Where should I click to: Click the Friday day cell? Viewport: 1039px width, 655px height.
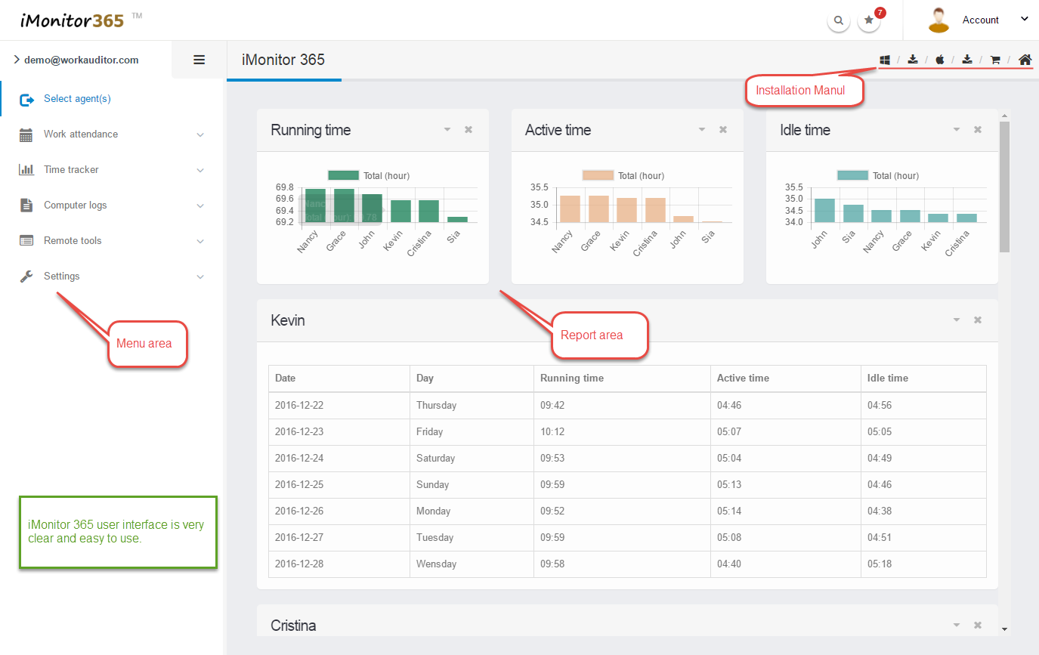tap(472, 431)
